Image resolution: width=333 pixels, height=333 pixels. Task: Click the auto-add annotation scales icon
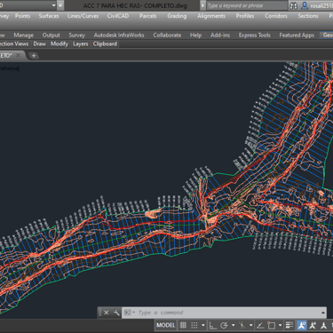tap(313, 325)
